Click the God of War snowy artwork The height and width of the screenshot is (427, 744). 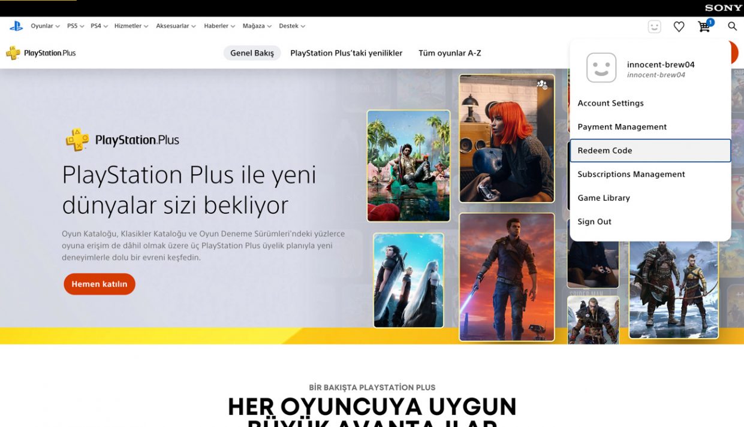click(x=673, y=290)
